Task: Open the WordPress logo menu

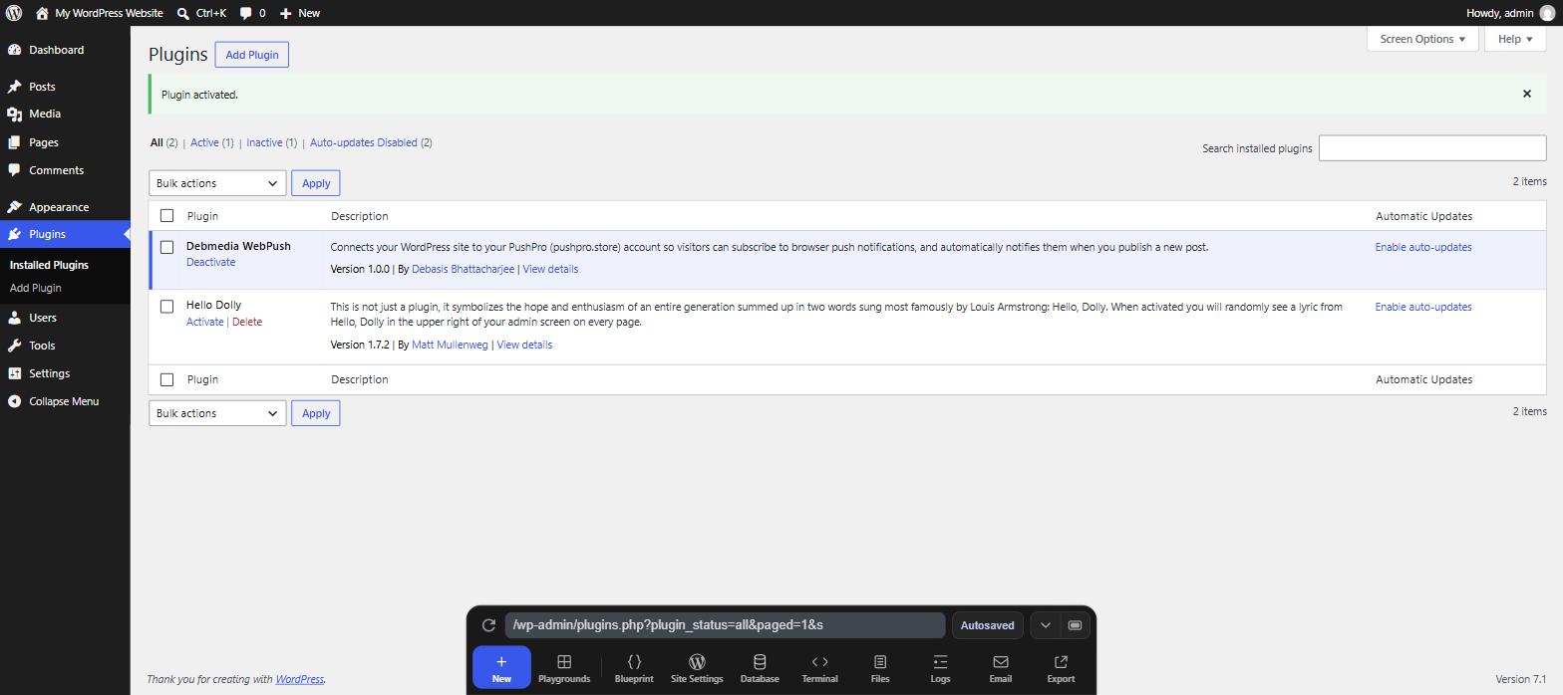Action: (14, 13)
